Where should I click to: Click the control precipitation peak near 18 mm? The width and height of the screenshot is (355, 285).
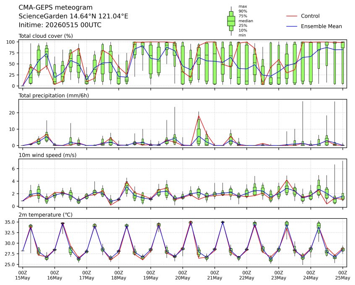click(x=199, y=116)
